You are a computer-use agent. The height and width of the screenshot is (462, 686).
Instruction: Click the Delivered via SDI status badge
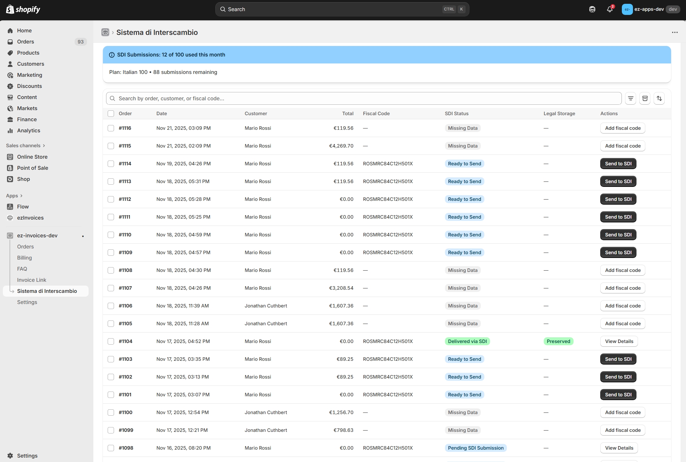(467, 341)
